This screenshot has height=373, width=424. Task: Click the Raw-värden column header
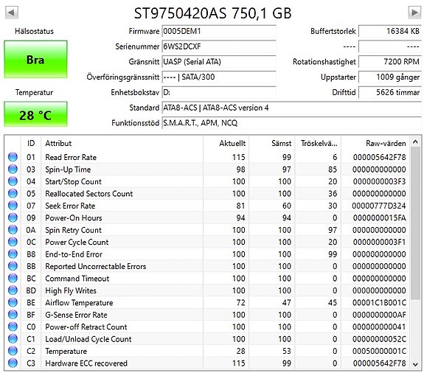click(375, 143)
